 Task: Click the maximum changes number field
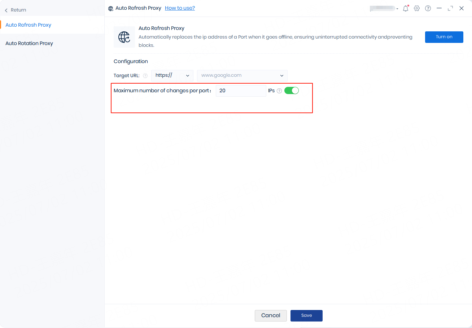pos(241,91)
